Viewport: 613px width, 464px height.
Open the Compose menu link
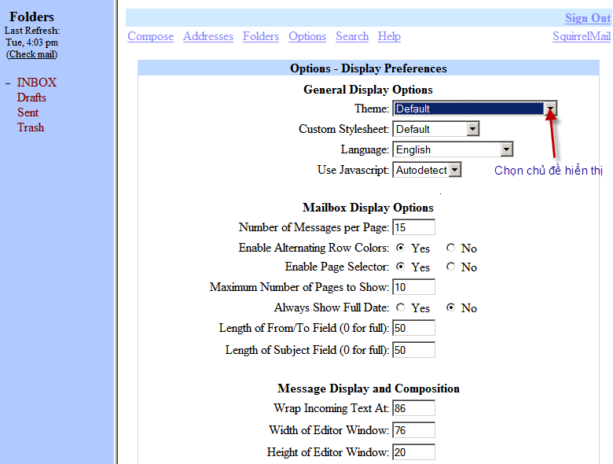[151, 36]
